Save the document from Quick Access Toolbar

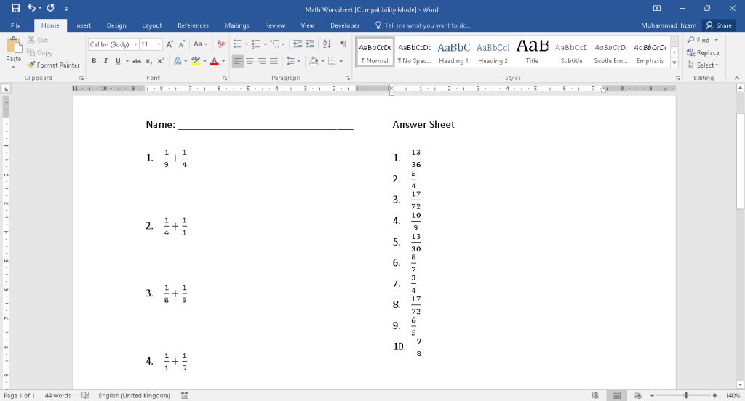[x=16, y=8]
